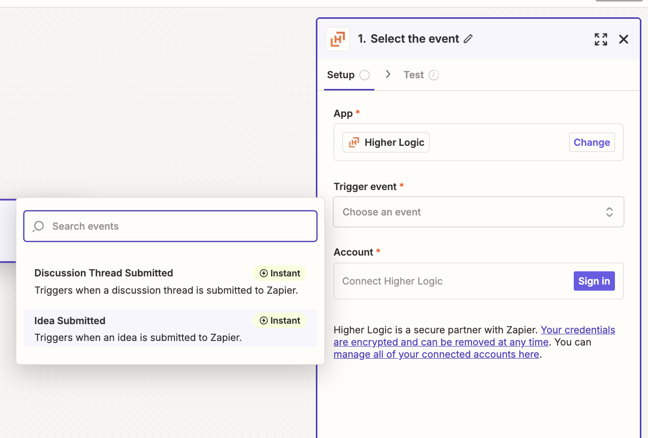Click Instant badge on Discussion Thread Submitted

coord(280,273)
